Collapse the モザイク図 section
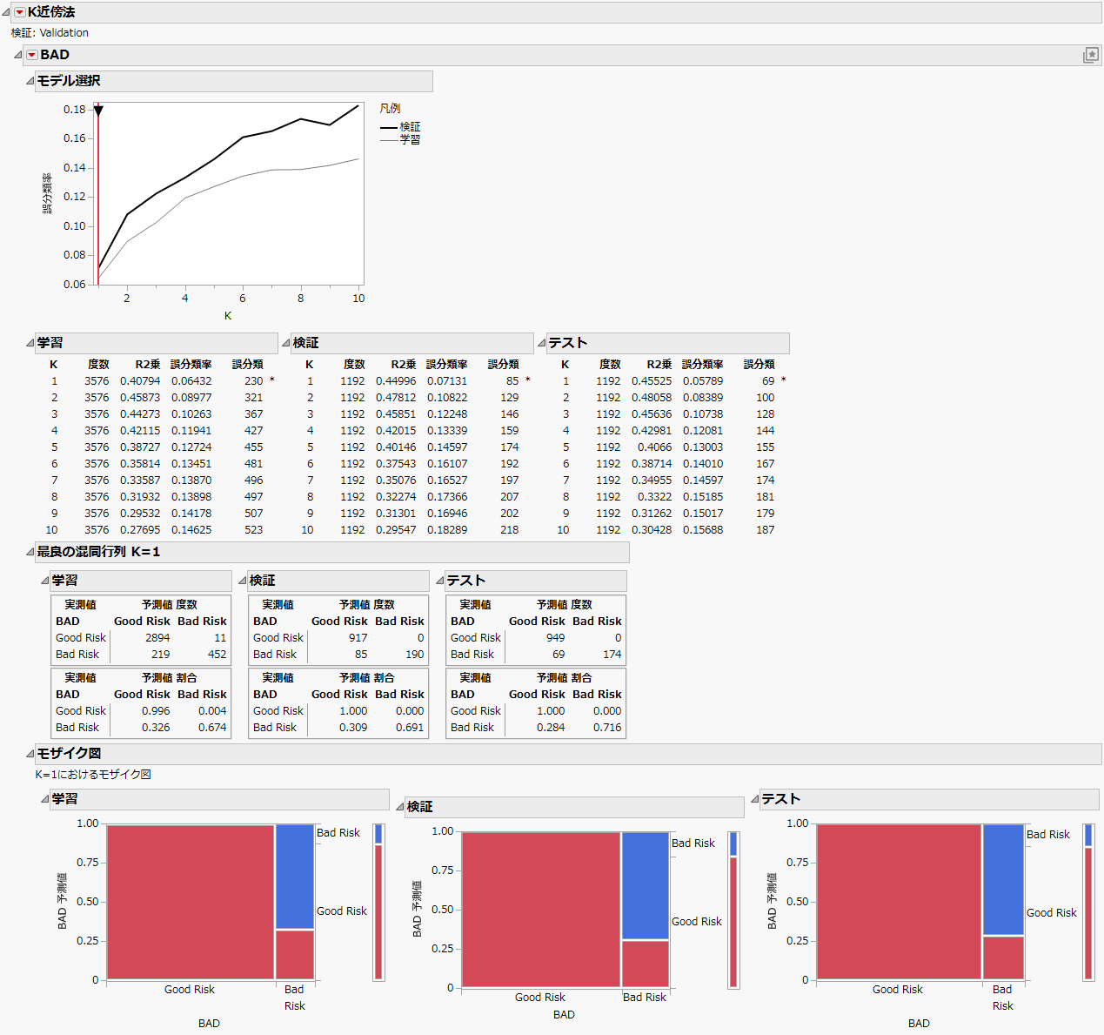Screen dimensions: 1104x1035 pyautogui.click(x=30, y=754)
